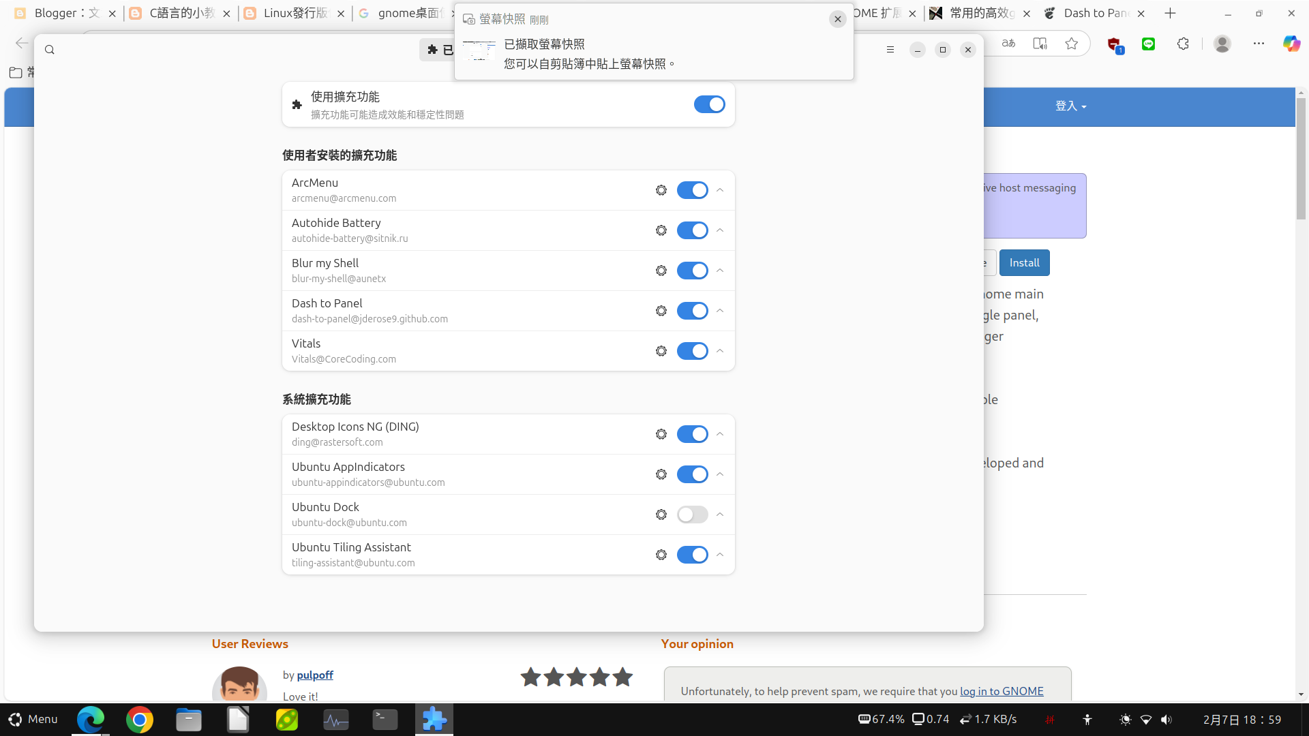Open the Extensions hamburger menu

(890, 50)
